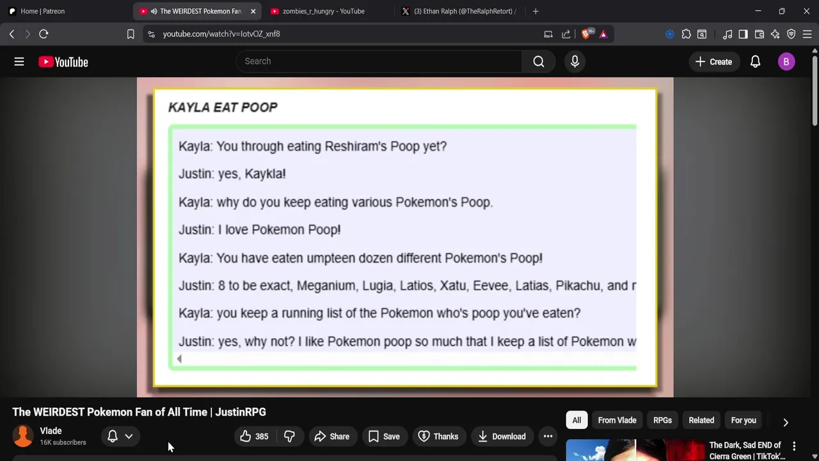Open The Dark, Sad END of Cierra Green thumbnail

click(635, 450)
